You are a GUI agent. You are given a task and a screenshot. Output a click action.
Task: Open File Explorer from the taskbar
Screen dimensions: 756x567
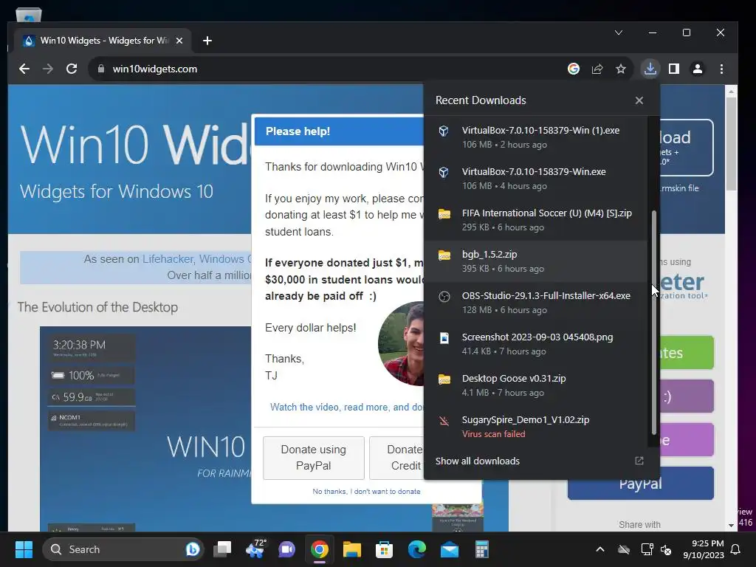352,549
